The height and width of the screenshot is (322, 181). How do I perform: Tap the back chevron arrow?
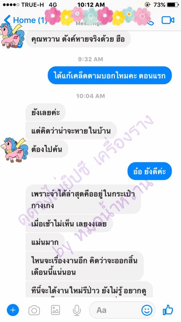[7, 20]
